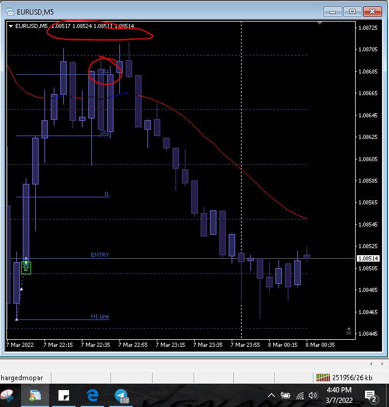Image resolution: width=389 pixels, height=407 pixels.
Task: Open the MetaTrader taskbar icon
Action: pyautogui.click(x=35, y=395)
